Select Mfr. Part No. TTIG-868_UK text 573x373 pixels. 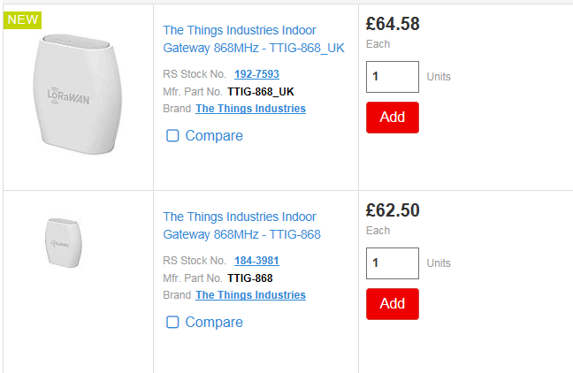[261, 92]
